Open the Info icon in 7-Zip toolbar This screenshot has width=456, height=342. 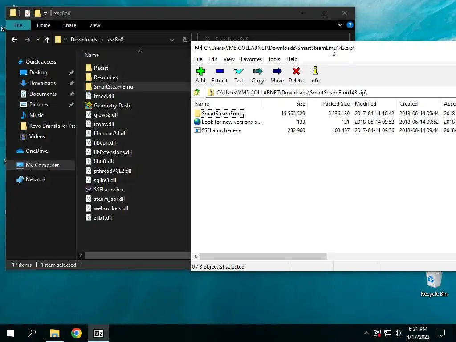point(315,75)
